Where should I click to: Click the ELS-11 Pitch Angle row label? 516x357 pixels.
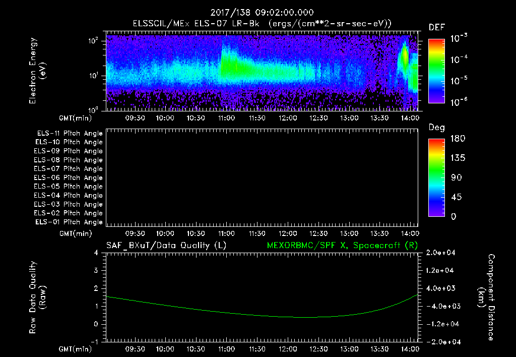point(70,134)
